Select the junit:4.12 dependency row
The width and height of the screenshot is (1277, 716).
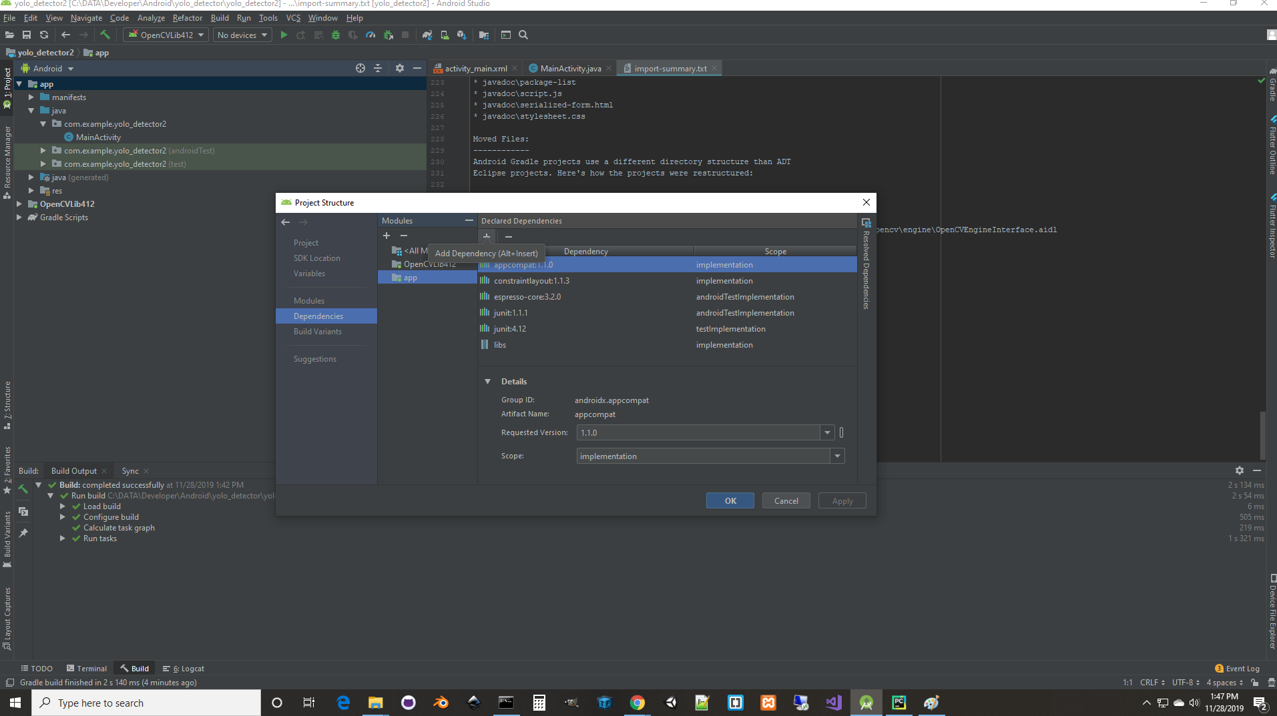pos(668,329)
